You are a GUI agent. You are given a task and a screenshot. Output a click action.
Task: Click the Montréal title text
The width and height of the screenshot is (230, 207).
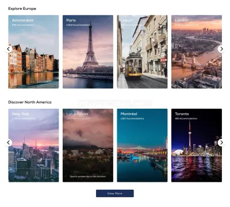tap(129, 114)
